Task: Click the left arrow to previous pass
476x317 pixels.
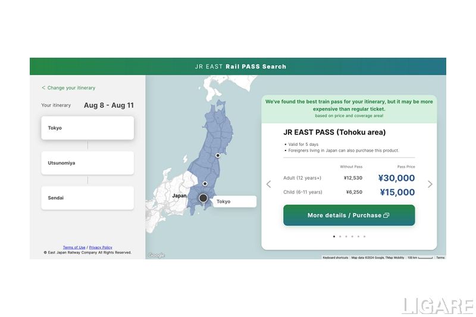Action: tap(268, 184)
